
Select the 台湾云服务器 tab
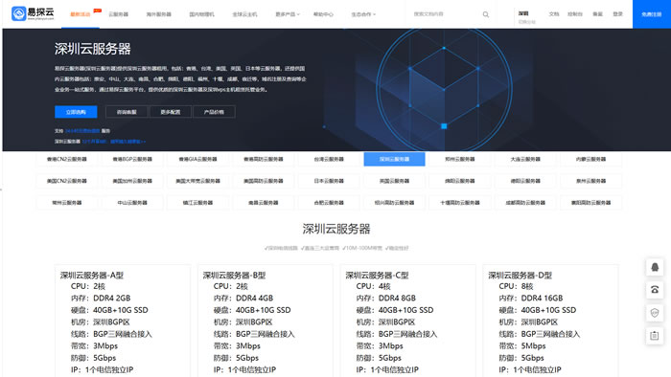click(x=329, y=159)
